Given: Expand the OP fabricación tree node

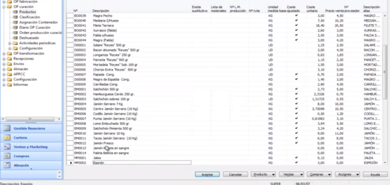Looking at the screenshot, I should point(4,2).
